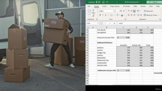
Task: Open the Clipboard pane launcher
Action: pyautogui.click(x=97, y=19)
